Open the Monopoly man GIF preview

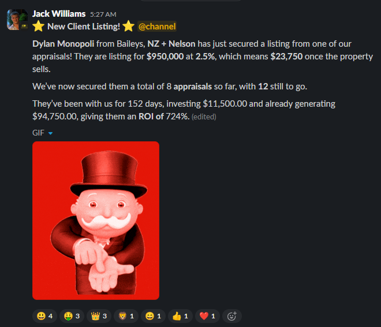coord(96,220)
